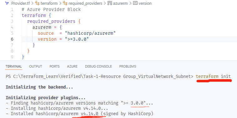Switch to the AZURE panel tab

coord(72,66)
